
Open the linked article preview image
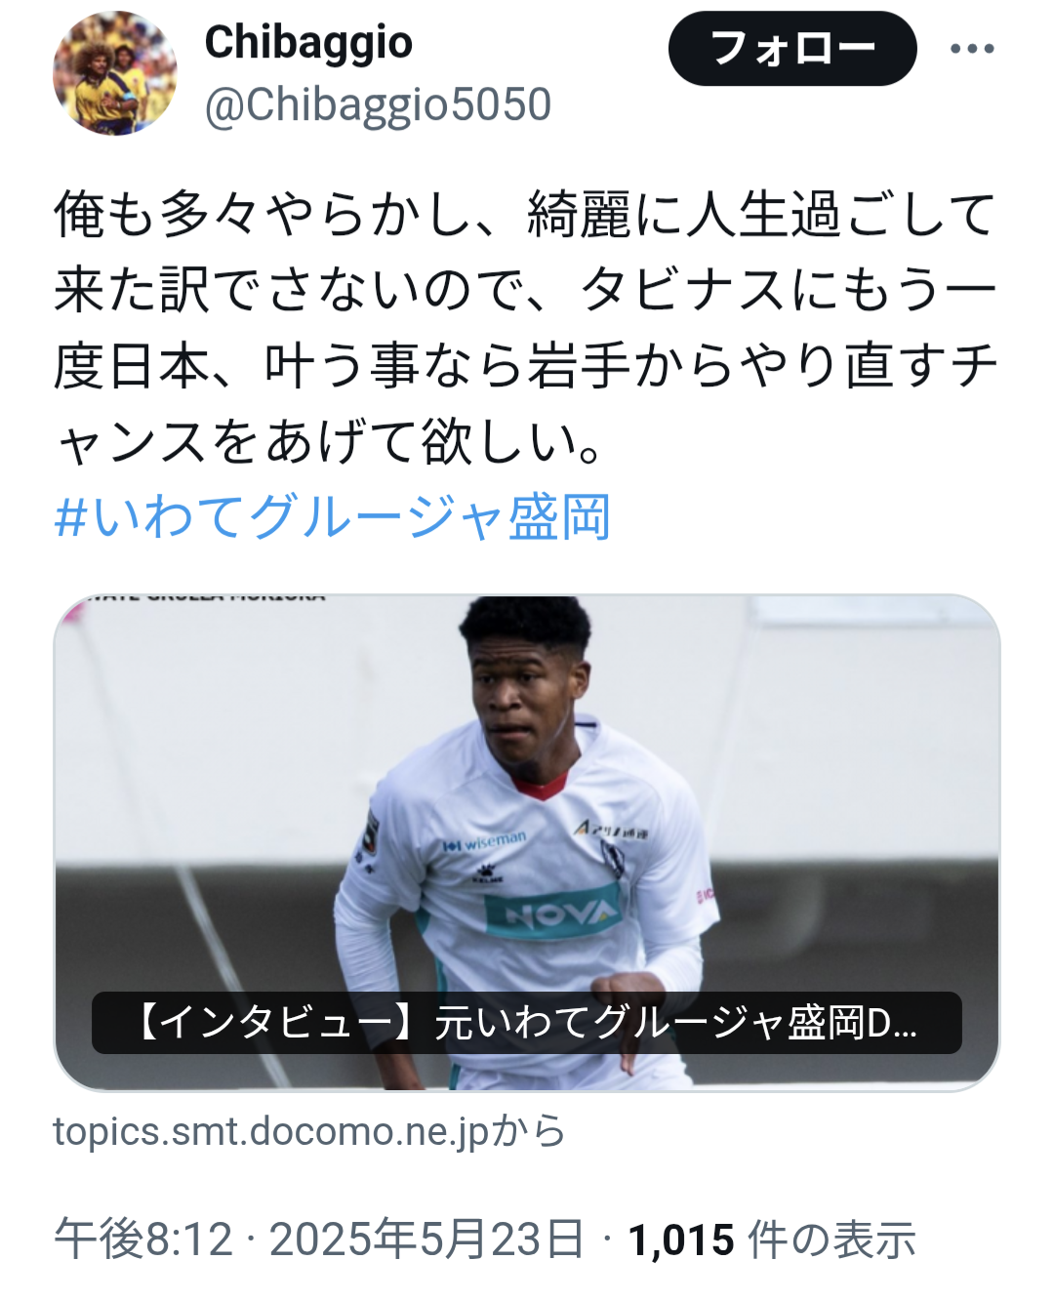click(527, 842)
